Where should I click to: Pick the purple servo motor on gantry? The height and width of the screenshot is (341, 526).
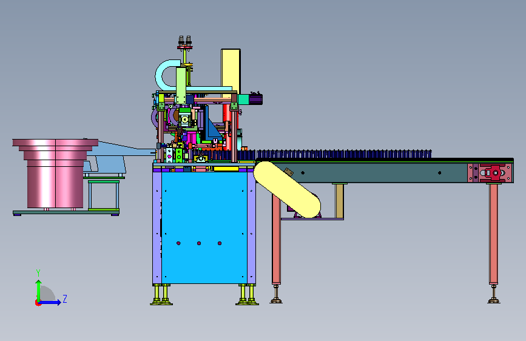pos(256,100)
